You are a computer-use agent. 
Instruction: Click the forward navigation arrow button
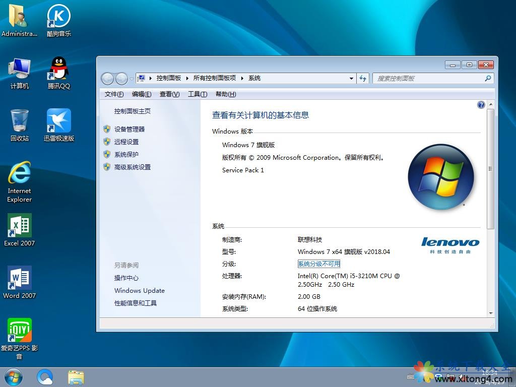[121, 79]
